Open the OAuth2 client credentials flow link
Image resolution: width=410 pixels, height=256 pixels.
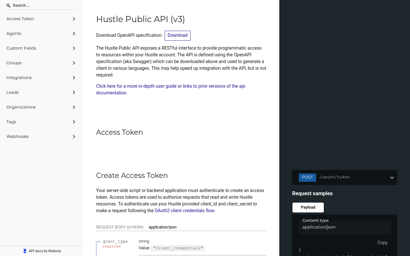(x=185, y=211)
